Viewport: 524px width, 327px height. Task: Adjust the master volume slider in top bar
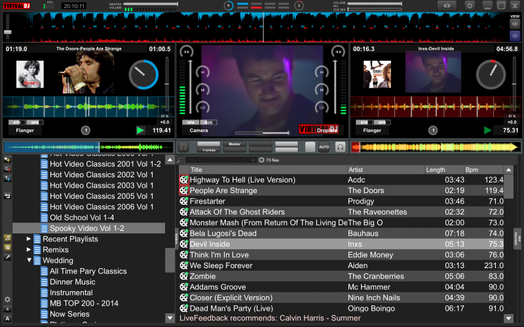pyautogui.click(x=151, y=4)
